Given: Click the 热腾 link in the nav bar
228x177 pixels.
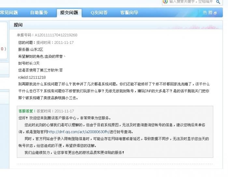Looking at the screenshot, I should tap(208, 13).
